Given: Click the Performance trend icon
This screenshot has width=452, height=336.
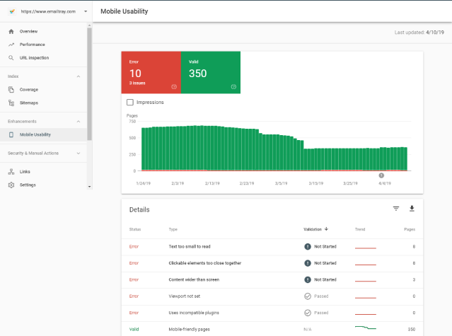Looking at the screenshot, I should (x=11, y=45).
